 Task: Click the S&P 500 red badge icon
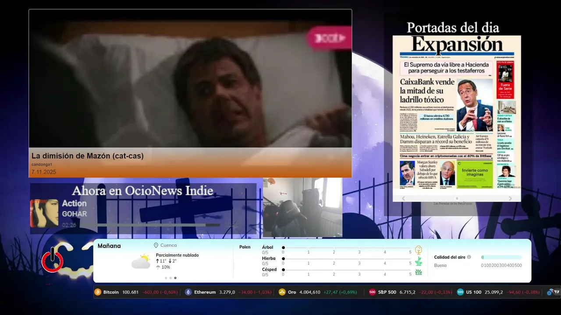pyautogui.click(x=373, y=292)
